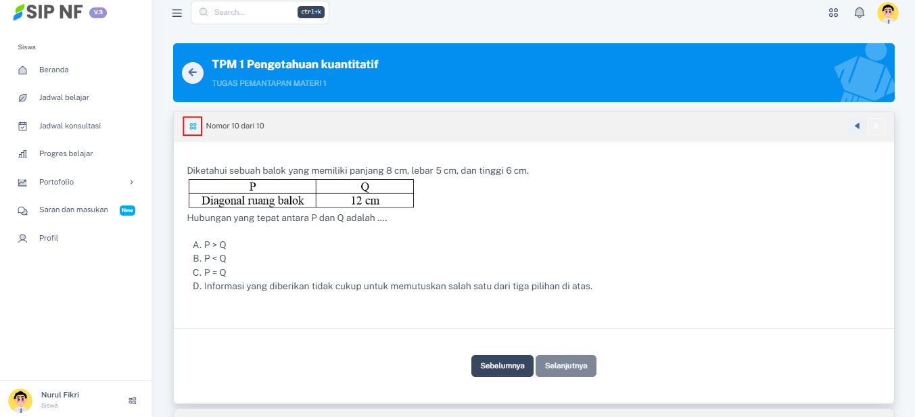Viewport: 915px width, 417px height.
Task: Click the hamburger menu icon
Action: (177, 13)
